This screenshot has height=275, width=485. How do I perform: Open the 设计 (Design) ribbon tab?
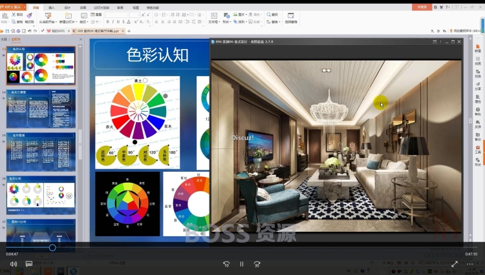coord(67,7)
